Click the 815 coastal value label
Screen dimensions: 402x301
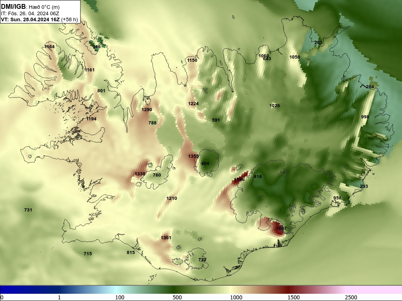click(131, 252)
